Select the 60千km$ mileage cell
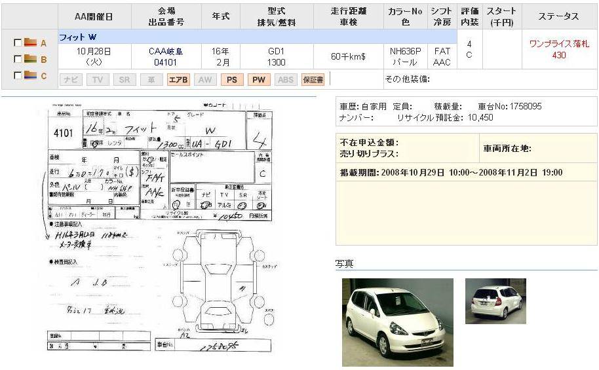Image resolution: width=599 pixels, height=370 pixels. click(349, 56)
